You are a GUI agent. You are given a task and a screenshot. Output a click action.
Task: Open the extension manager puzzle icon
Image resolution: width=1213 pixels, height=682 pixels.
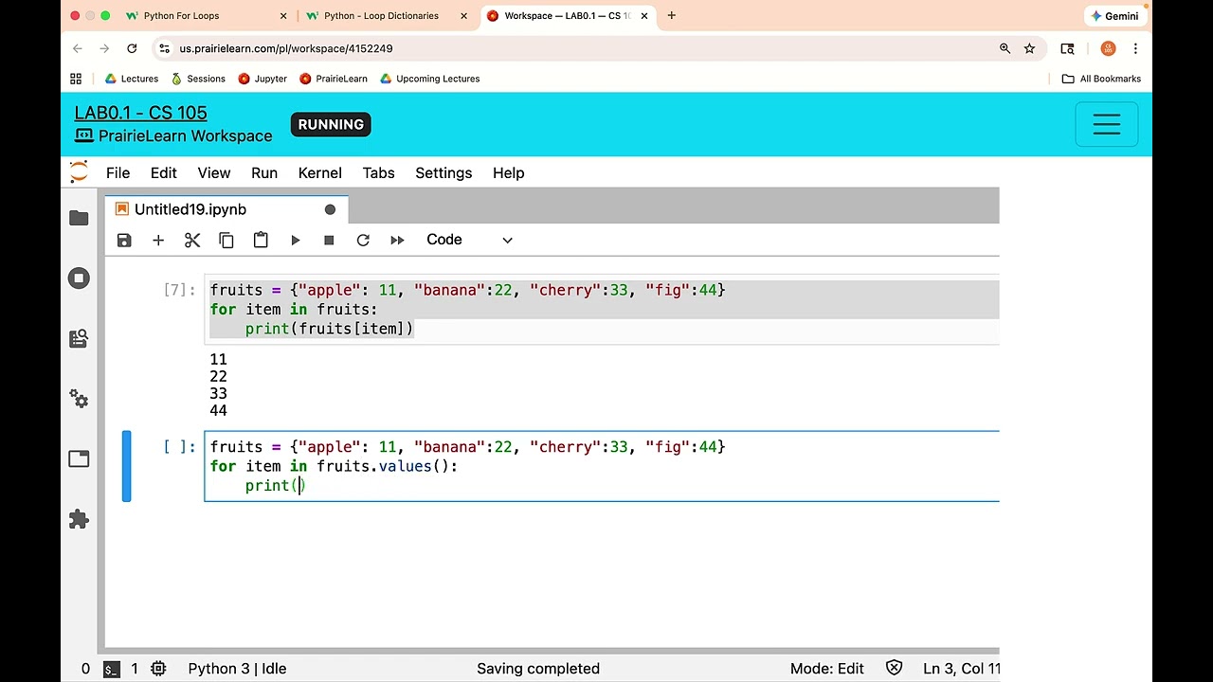pos(79,519)
